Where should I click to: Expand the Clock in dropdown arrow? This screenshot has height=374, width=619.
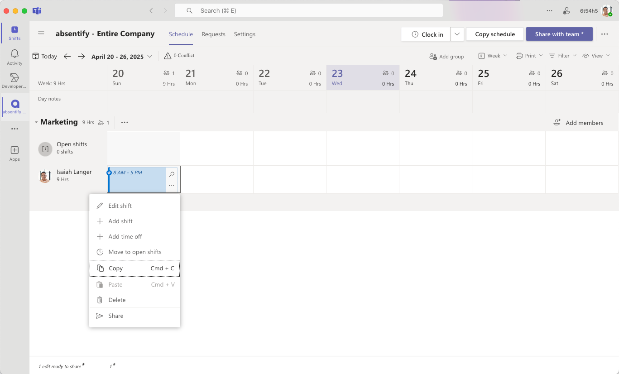click(x=457, y=34)
